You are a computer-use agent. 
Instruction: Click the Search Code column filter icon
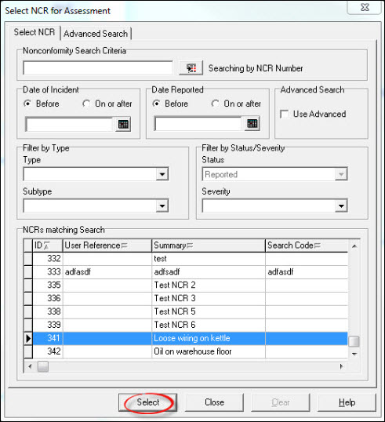pyautogui.click(x=318, y=246)
